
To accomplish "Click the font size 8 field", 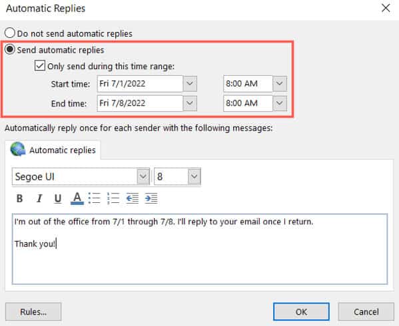I will click(x=171, y=176).
